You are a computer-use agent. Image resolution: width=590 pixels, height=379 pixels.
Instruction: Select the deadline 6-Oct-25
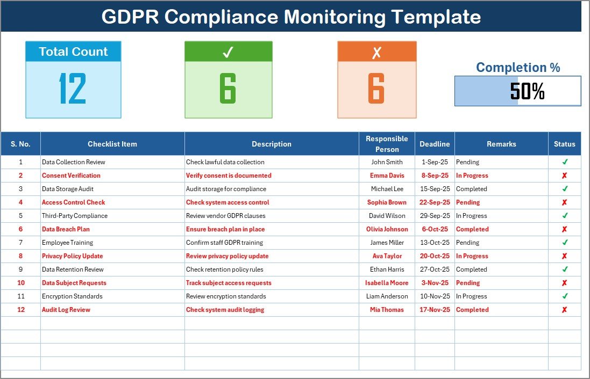tap(435, 229)
